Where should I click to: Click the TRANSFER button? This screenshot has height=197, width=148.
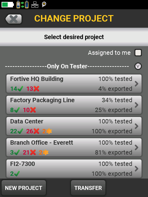[88, 188]
